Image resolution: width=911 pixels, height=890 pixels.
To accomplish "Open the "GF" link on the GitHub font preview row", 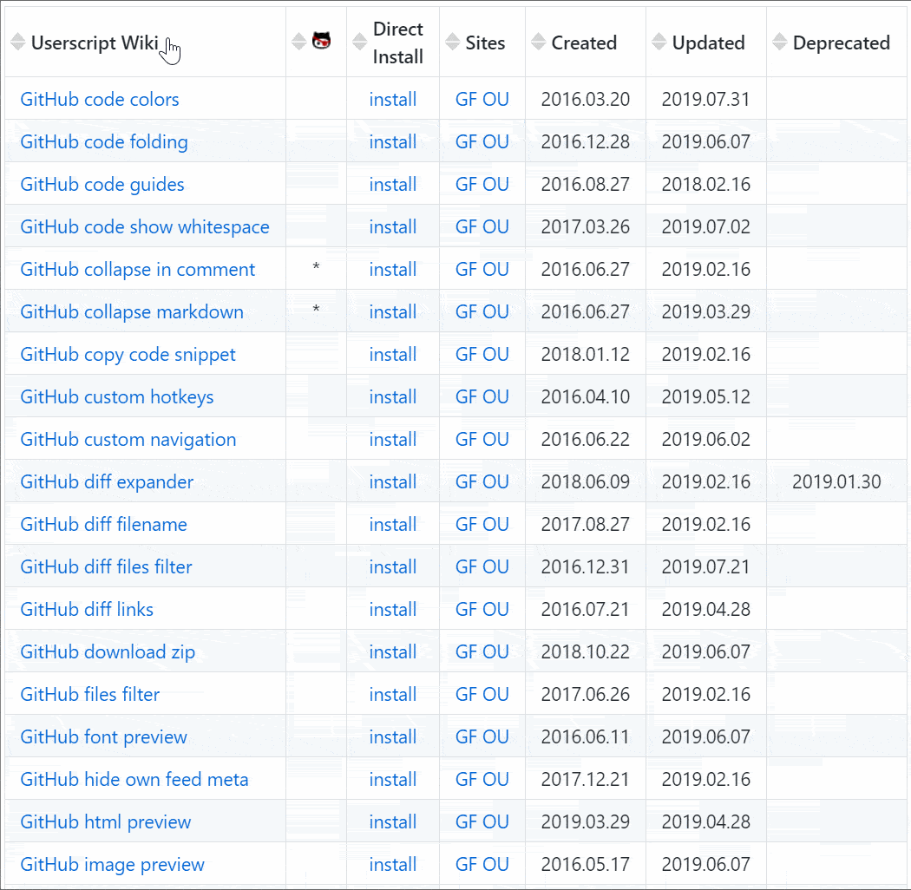I will pos(466,736).
